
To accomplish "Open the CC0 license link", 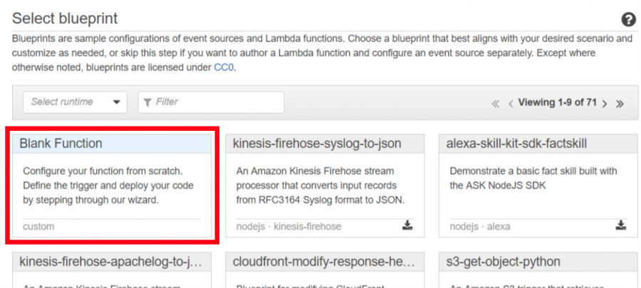I will (224, 68).
